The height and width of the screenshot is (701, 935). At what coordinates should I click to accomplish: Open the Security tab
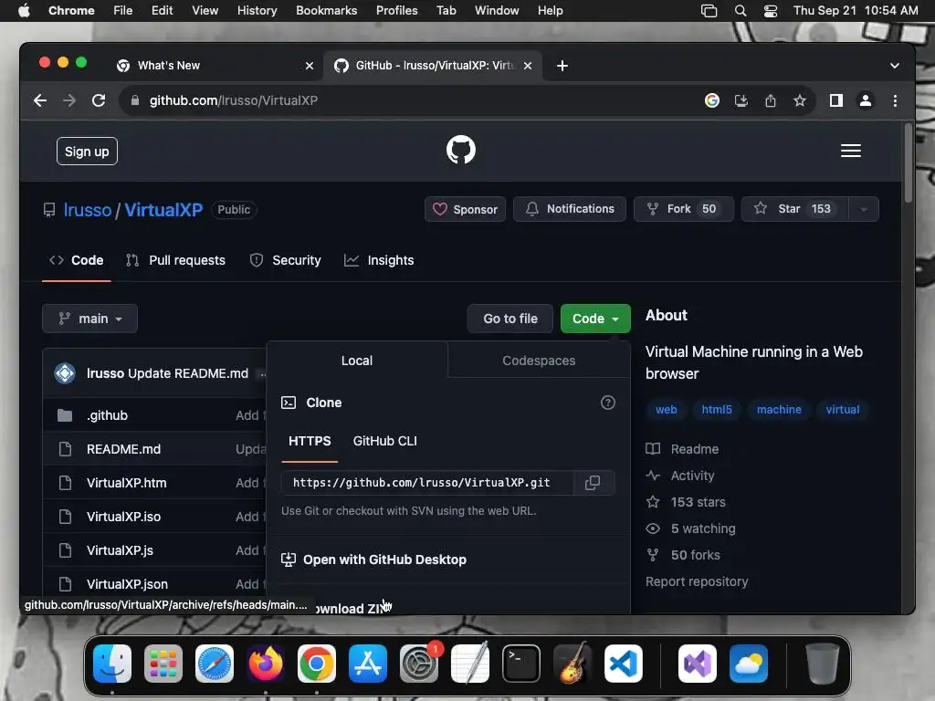pyautogui.click(x=285, y=260)
